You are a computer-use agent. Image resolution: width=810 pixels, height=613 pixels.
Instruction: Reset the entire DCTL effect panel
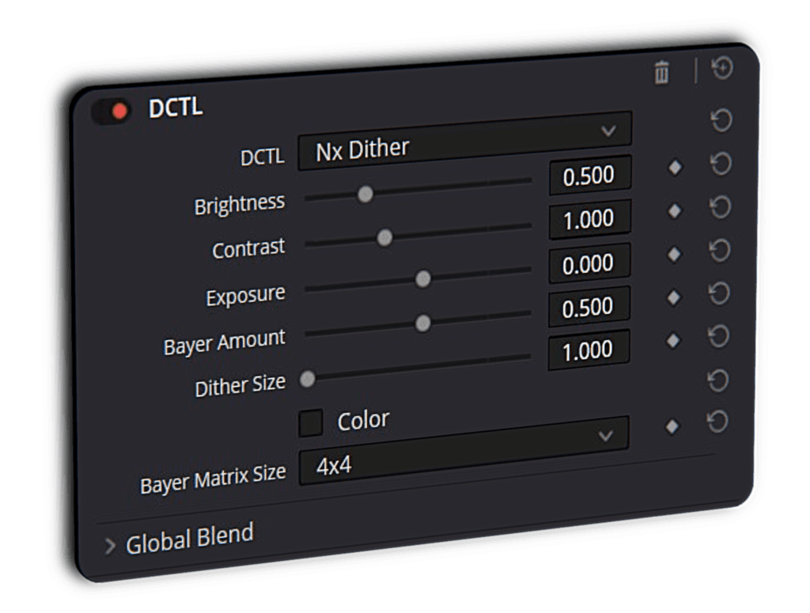click(722, 68)
